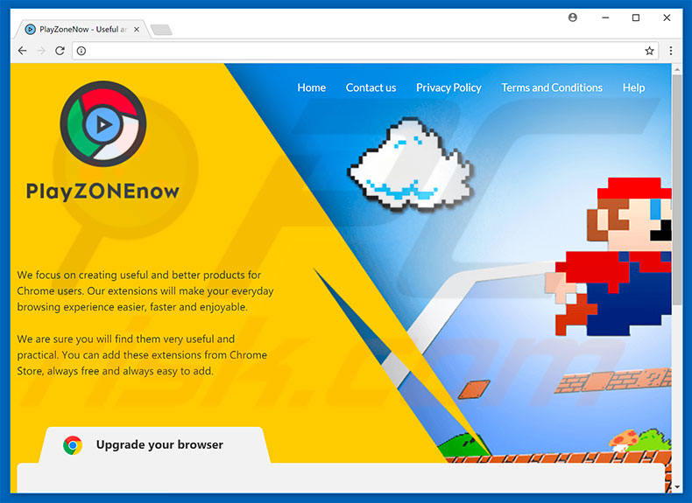Click the paragraph starting 'We focus on creating'

[x=145, y=291]
